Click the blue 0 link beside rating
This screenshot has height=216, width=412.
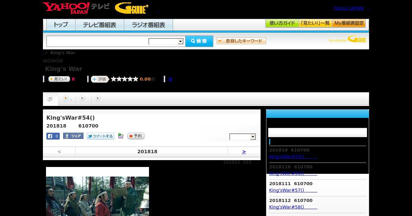170,79
